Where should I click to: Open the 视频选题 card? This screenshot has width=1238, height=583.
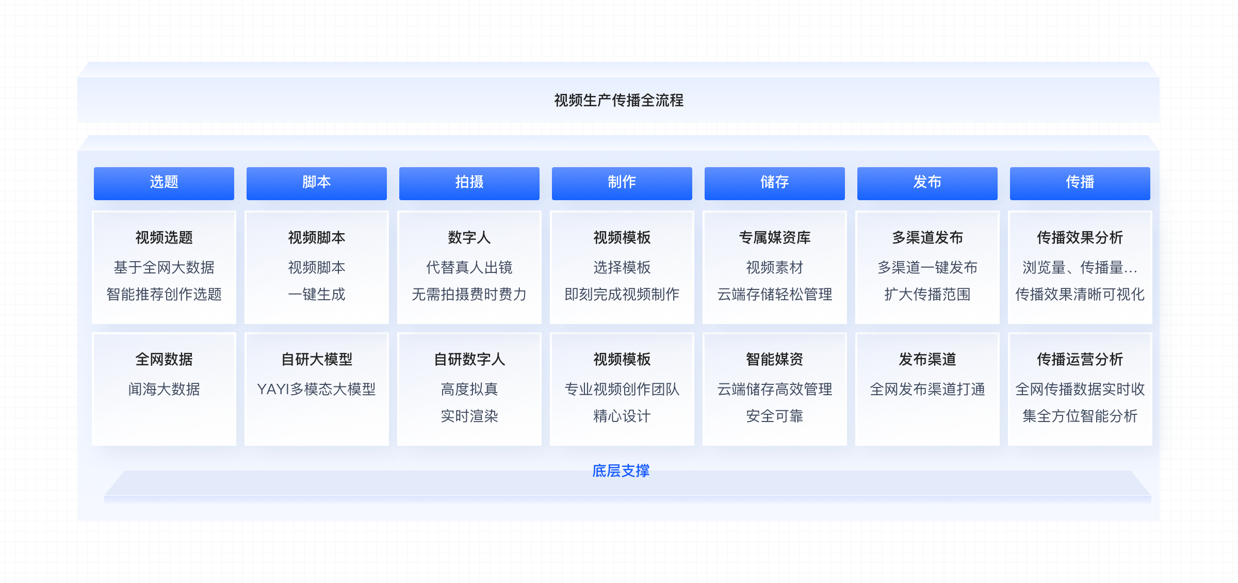[x=164, y=267]
